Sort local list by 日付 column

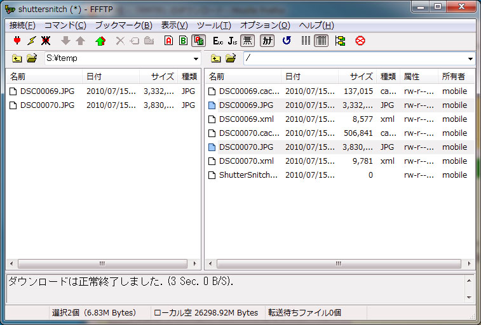111,77
